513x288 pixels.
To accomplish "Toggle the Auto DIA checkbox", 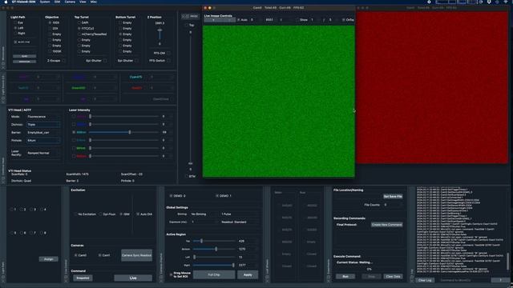I will click(138, 214).
